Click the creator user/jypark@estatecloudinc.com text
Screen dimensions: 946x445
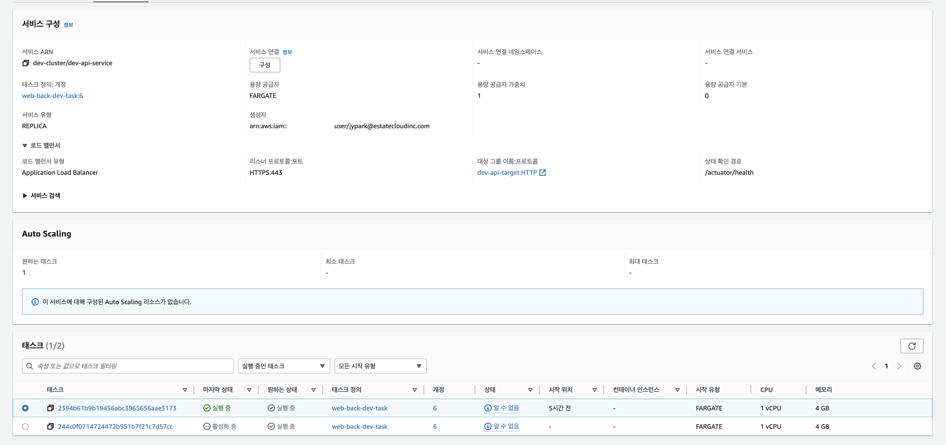pos(382,126)
